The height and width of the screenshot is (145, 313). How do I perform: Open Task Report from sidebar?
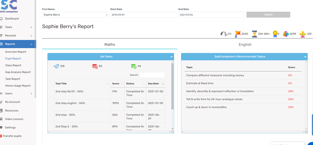pos(12,79)
